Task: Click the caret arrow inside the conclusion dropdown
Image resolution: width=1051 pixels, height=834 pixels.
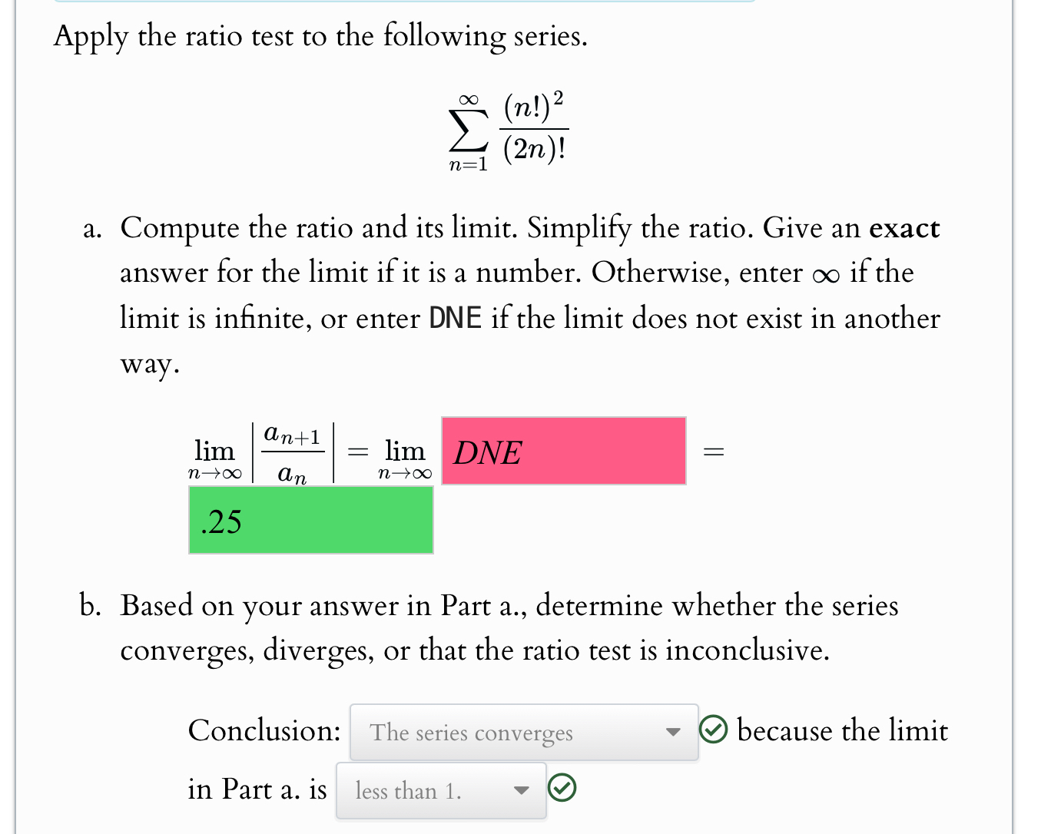Action: click(672, 733)
